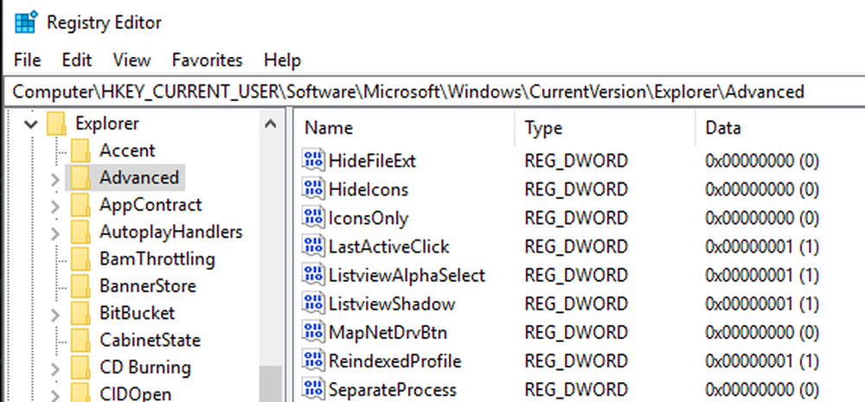Click the HideFileExt data value 0x00000000
The height and width of the screenshot is (402, 865).
coord(762,161)
